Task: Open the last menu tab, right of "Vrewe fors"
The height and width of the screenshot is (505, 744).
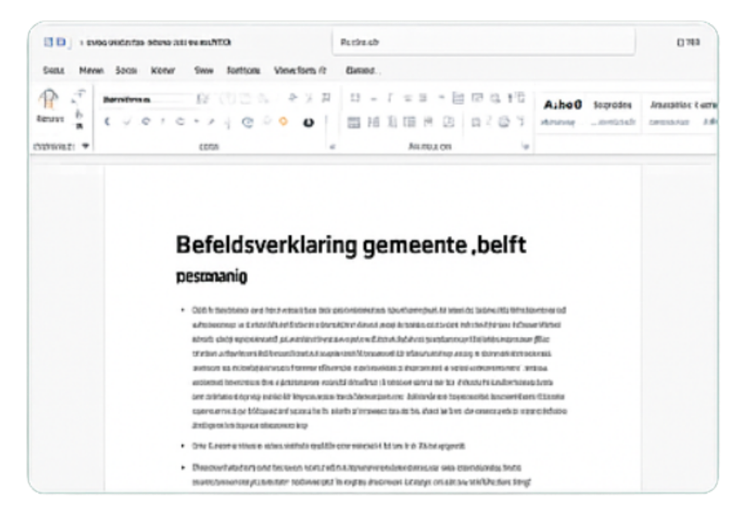Action: coord(361,71)
